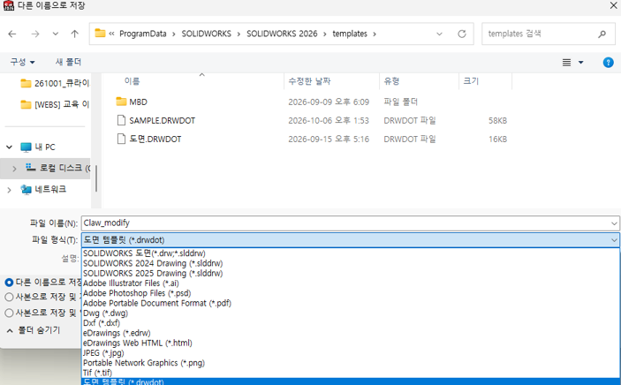621x385 pixels.
Task: Open recent locations chevron beside forward arrow
Action: [x=56, y=34]
